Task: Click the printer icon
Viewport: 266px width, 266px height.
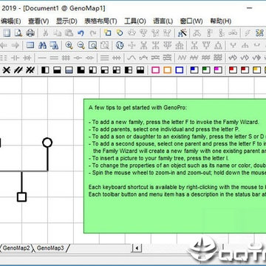Action: pyautogui.click(x=30, y=33)
